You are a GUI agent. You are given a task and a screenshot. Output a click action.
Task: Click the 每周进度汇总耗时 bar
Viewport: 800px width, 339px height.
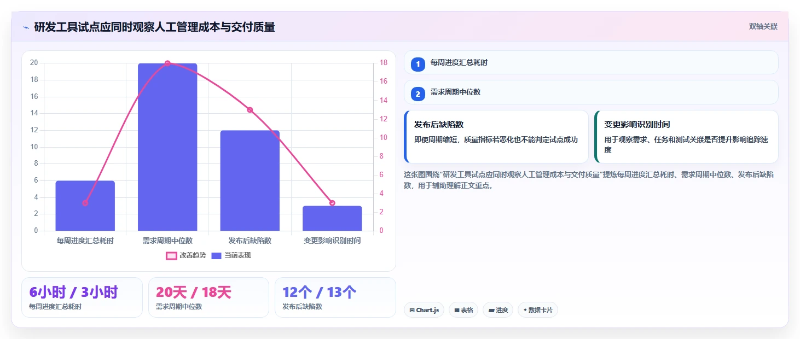pyautogui.click(x=85, y=206)
